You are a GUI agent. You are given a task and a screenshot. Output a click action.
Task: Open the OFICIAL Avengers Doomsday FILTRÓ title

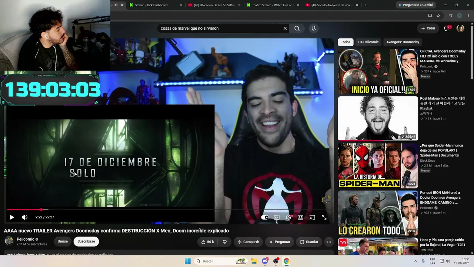tap(443, 56)
